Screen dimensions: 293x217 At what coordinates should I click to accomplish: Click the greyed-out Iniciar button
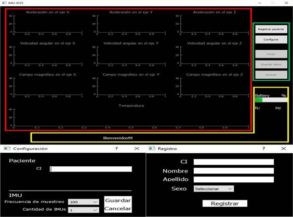(x=271, y=54)
